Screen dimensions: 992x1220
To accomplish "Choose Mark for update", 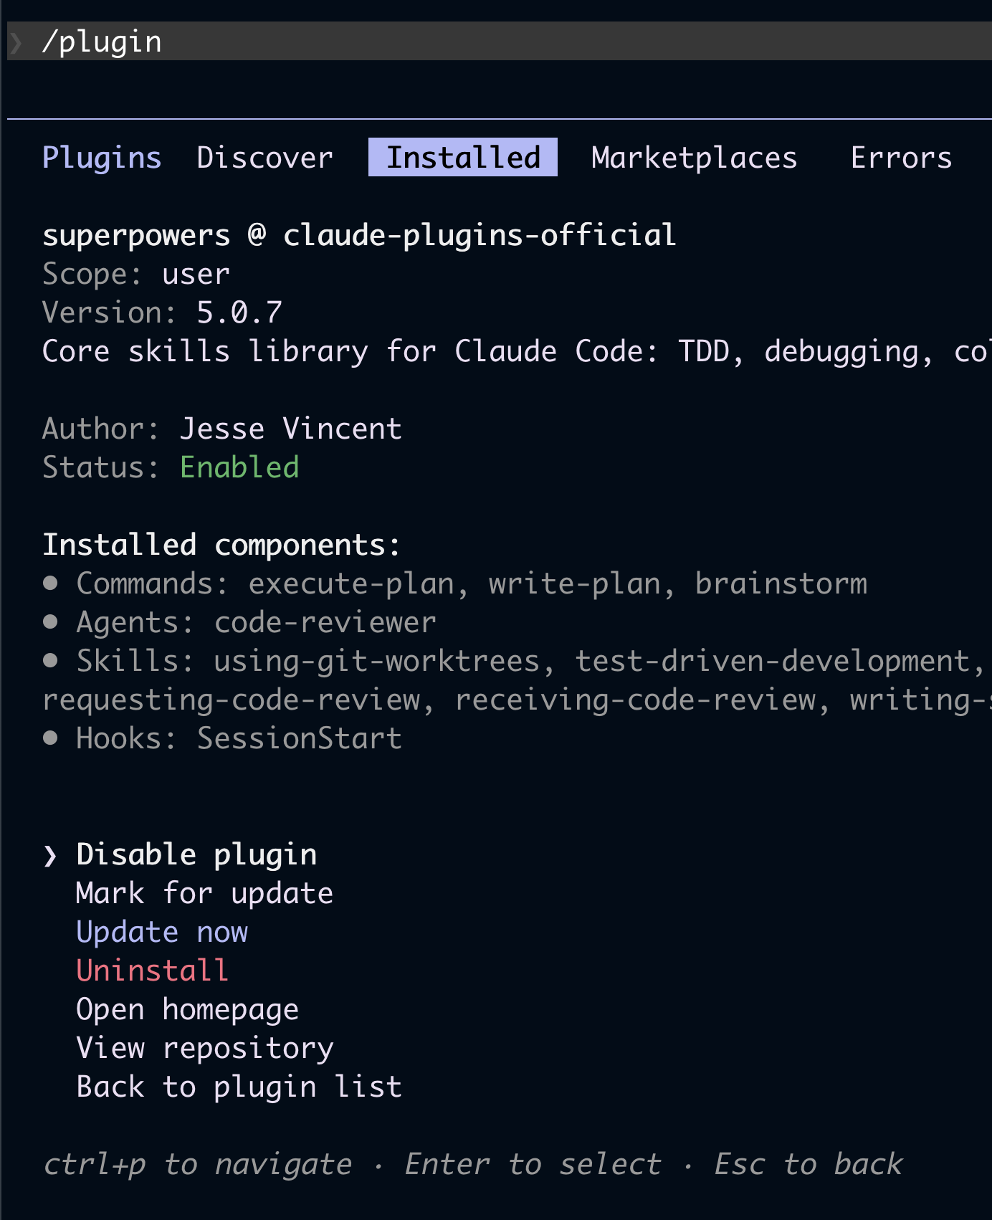I will point(204,893).
